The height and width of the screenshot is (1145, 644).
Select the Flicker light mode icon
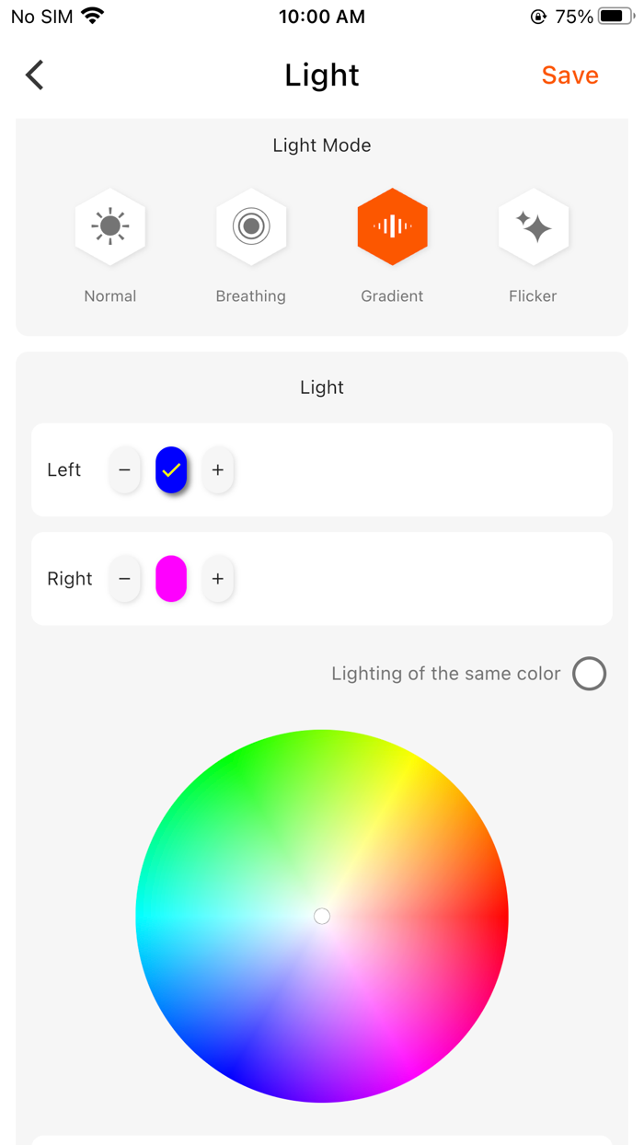click(534, 226)
